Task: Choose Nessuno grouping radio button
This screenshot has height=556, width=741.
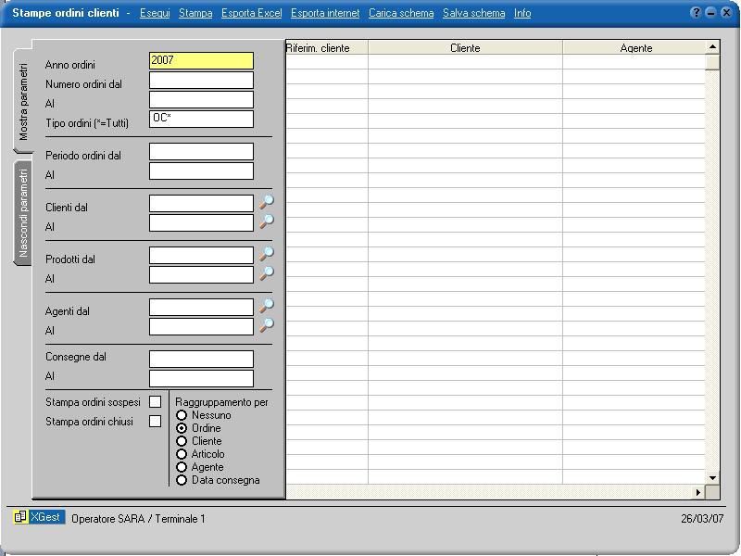Action: [182, 416]
